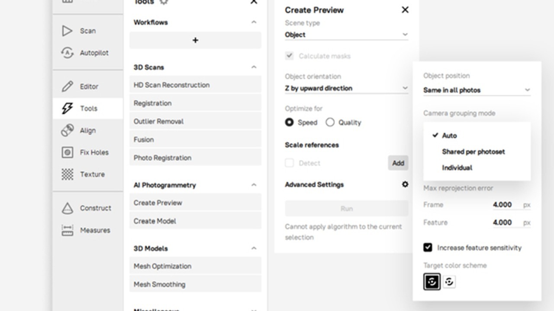Select the Quality radio button

coord(330,122)
